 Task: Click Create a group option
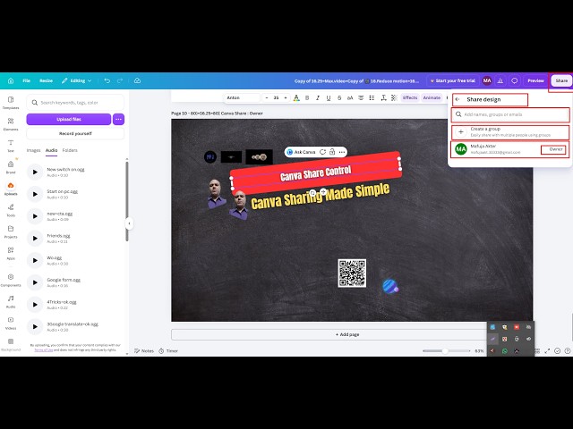(x=510, y=132)
